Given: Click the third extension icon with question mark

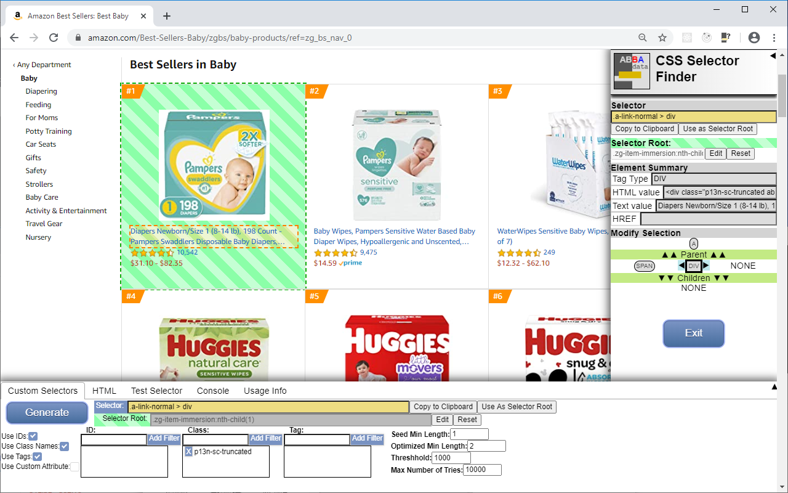Looking at the screenshot, I should click(726, 38).
